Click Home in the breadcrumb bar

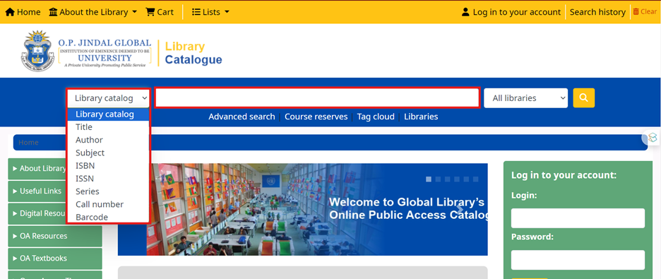point(28,143)
